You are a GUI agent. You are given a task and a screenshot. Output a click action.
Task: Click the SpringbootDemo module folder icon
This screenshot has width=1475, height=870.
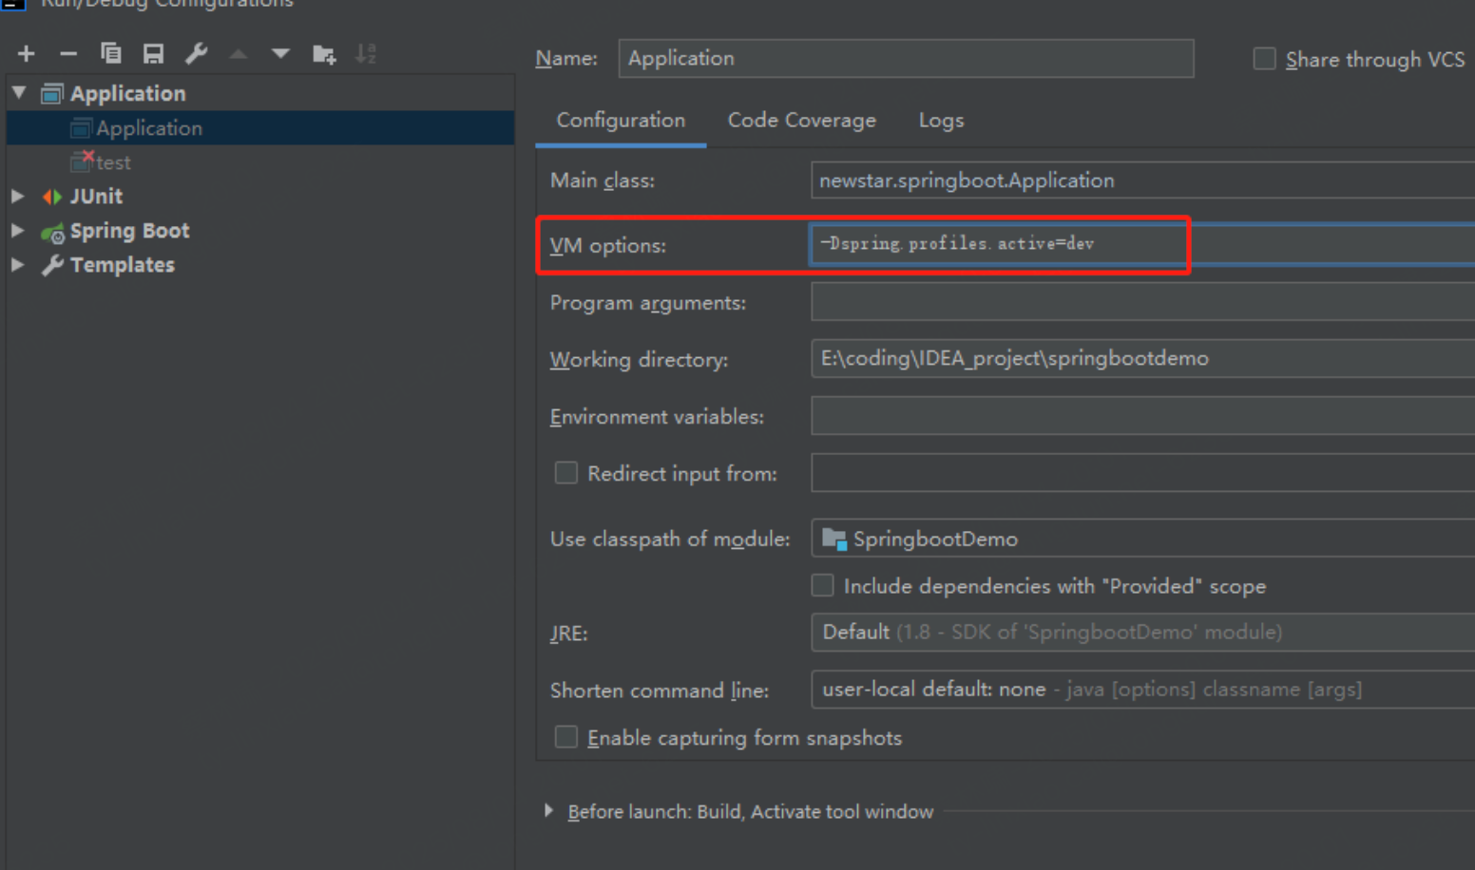[x=834, y=539]
